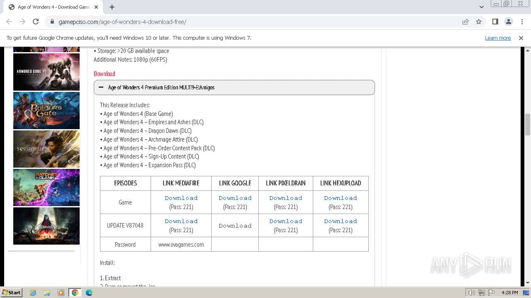Launch Internet Explorer from the taskbar

33,293
